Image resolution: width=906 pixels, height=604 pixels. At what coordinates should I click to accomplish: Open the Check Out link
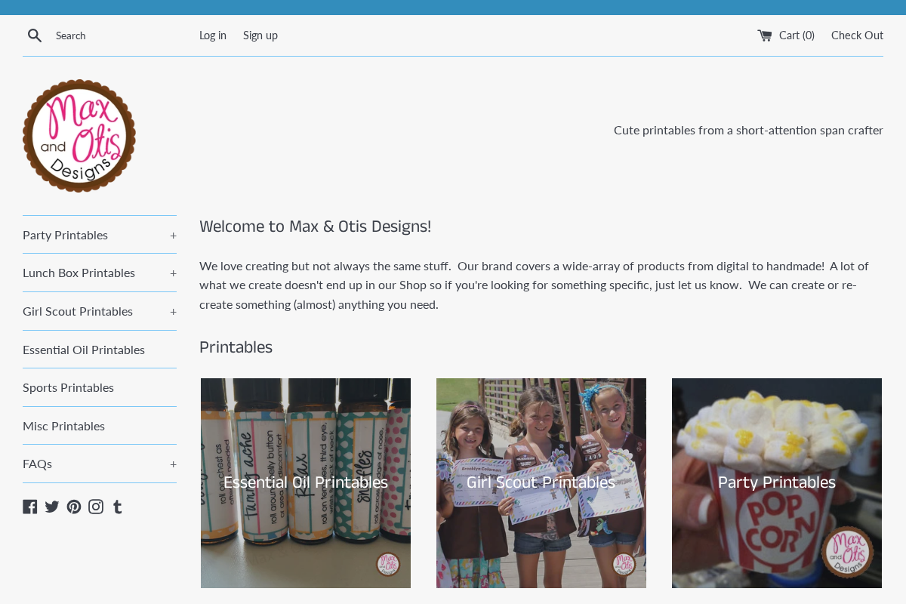(857, 35)
